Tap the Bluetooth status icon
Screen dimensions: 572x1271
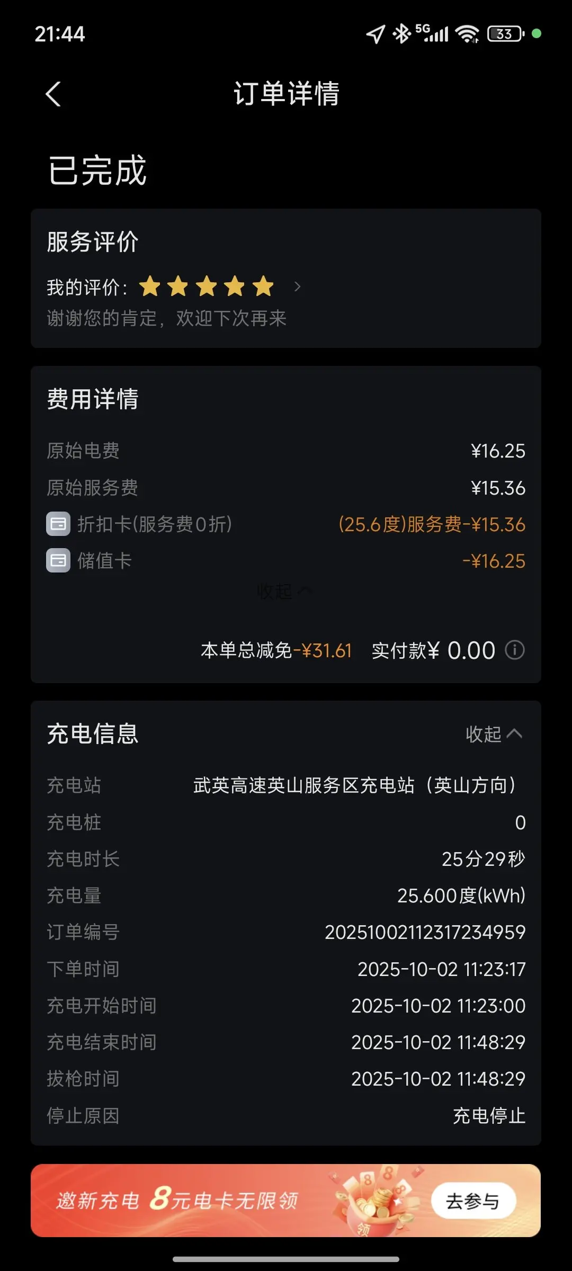[401, 34]
